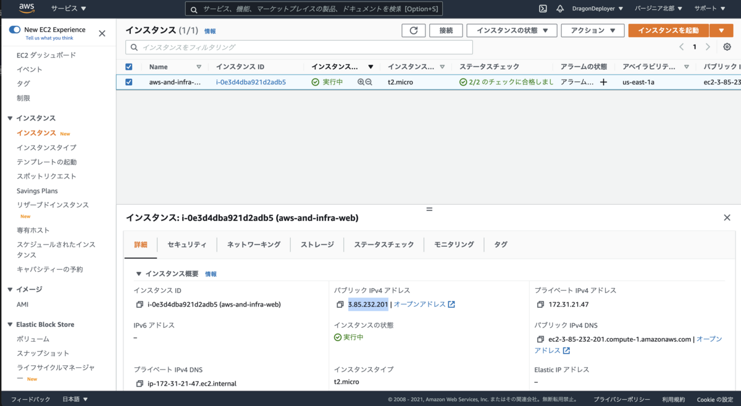Click Cookie の設定 footer link

click(714, 399)
